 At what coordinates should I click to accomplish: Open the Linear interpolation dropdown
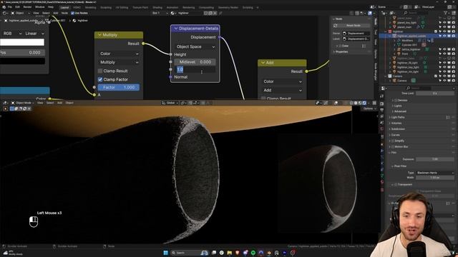[34, 34]
